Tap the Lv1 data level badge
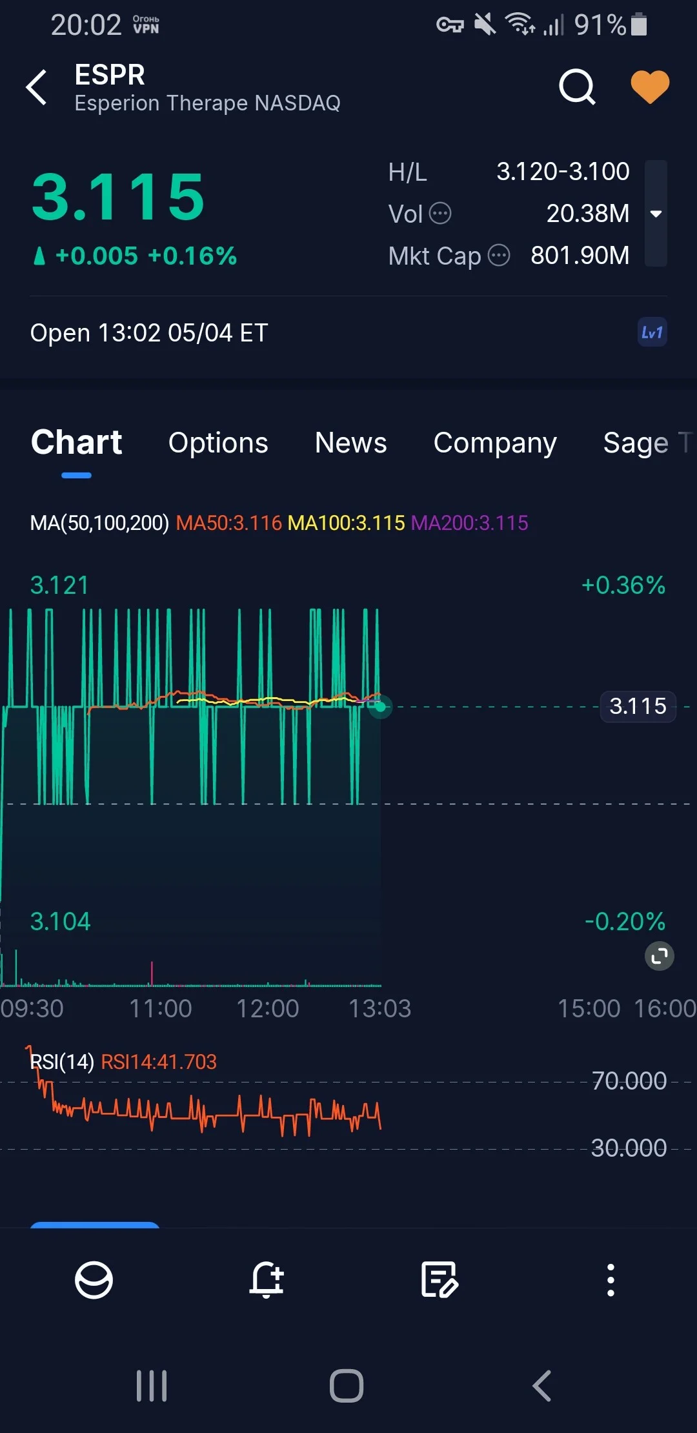This screenshot has height=1433, width=697. pos(652,332)
